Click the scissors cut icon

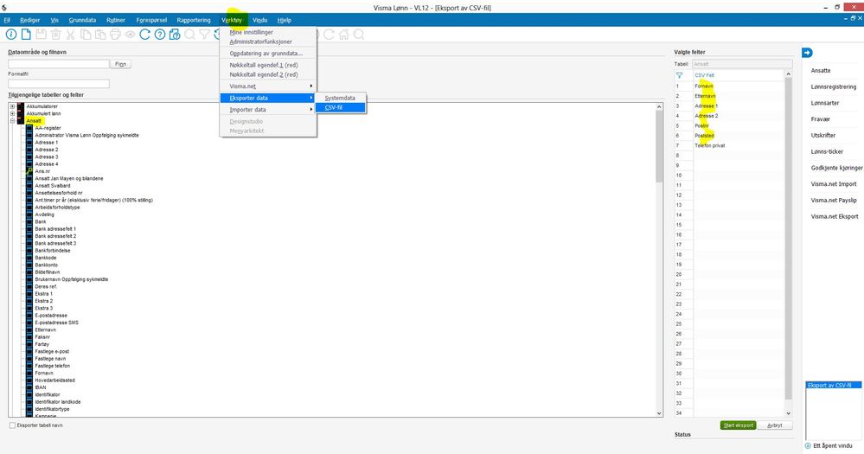[x=71, y=35]
